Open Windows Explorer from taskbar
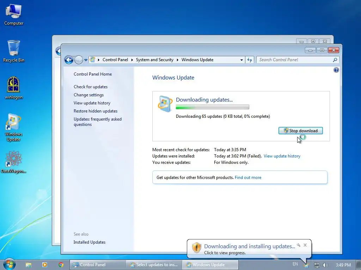This screenshot has height=270, width=361. [x=28, y=265]
